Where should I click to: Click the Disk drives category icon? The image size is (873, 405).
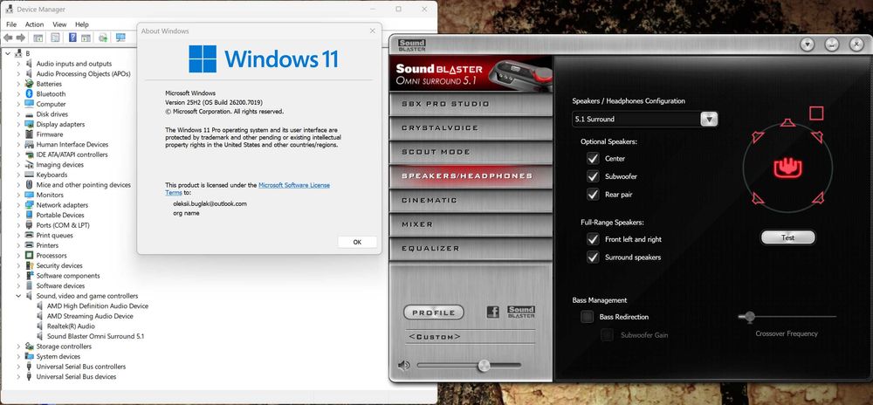(x=30, y=114)
